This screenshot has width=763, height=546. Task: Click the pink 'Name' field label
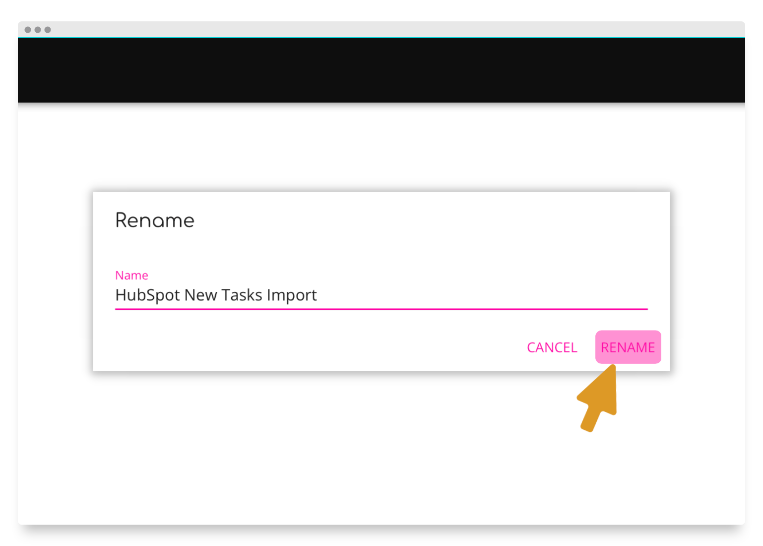(x=131, y=275)
